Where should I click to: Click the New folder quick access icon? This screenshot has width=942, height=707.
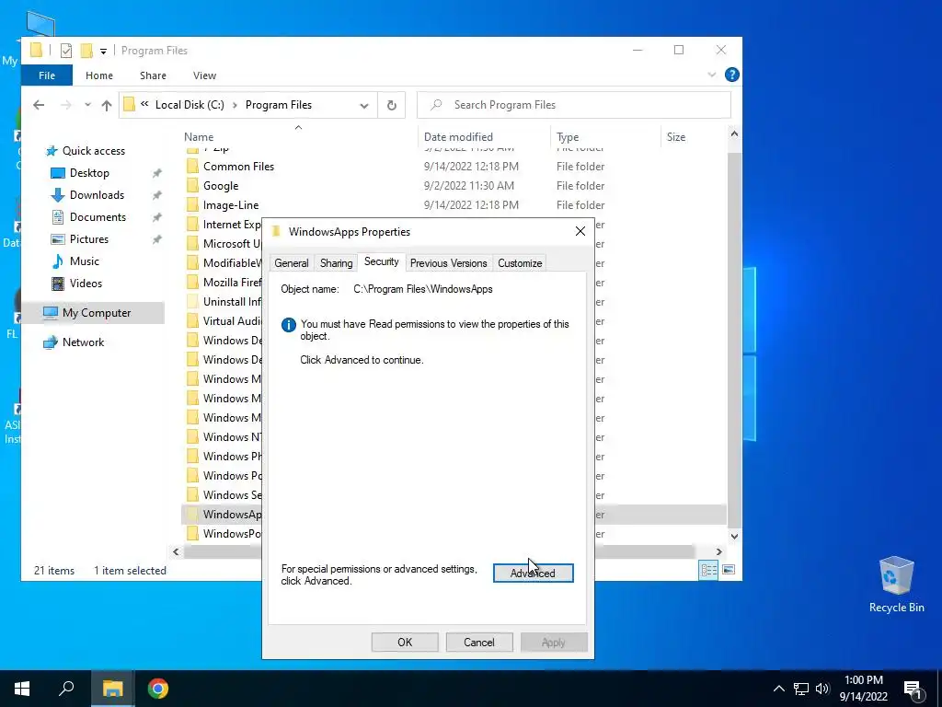pos(86,51)
